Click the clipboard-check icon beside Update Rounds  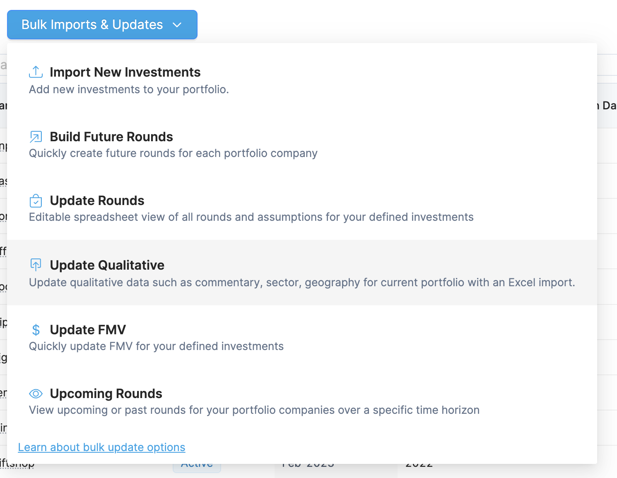pyautogui.click(x=36, y=201)
